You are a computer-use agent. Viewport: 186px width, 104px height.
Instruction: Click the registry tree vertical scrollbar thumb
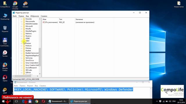(40, 57)
